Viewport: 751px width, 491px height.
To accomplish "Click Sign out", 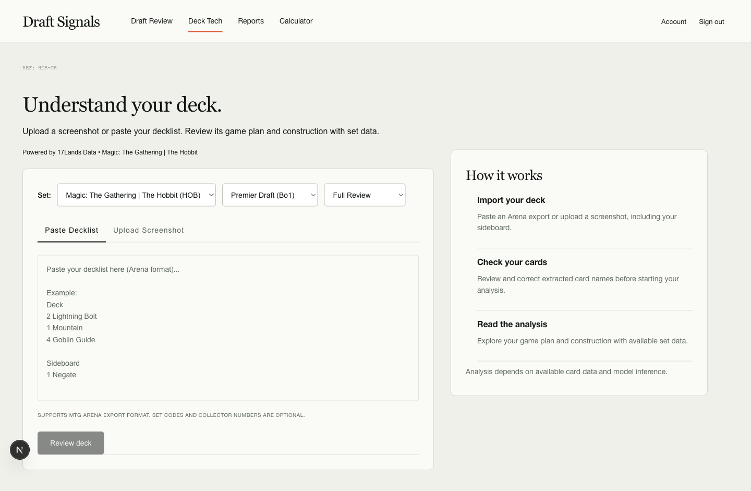I will (x=711, y=22).
